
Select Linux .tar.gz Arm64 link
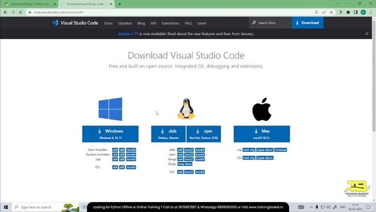tap(200, 159)
